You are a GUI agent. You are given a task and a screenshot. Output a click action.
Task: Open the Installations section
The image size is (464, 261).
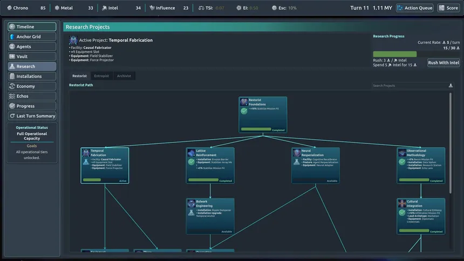click(32, 77)
